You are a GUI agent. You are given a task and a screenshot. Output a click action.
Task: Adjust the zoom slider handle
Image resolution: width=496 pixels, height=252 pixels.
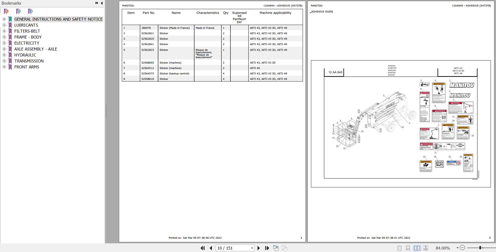click(x=480, y=248)
